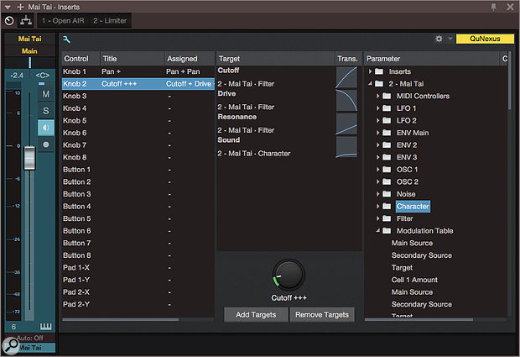The height and width of the screenshot is (357, 520).
Task: Expand the MIDI Controllers folder
Action: (377, 96)
